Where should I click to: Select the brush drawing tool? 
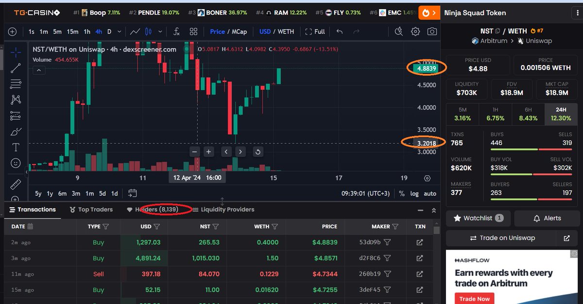click(16, 132)
